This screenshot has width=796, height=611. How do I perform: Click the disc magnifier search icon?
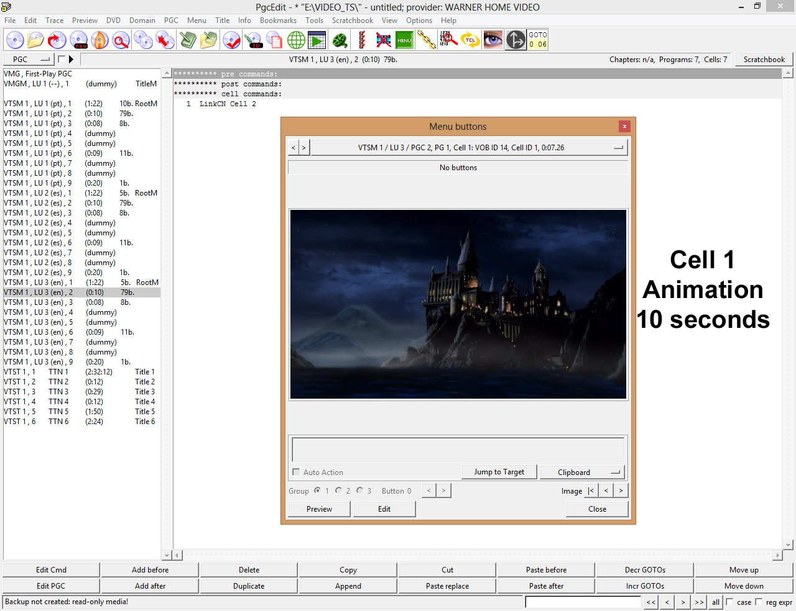121,40
